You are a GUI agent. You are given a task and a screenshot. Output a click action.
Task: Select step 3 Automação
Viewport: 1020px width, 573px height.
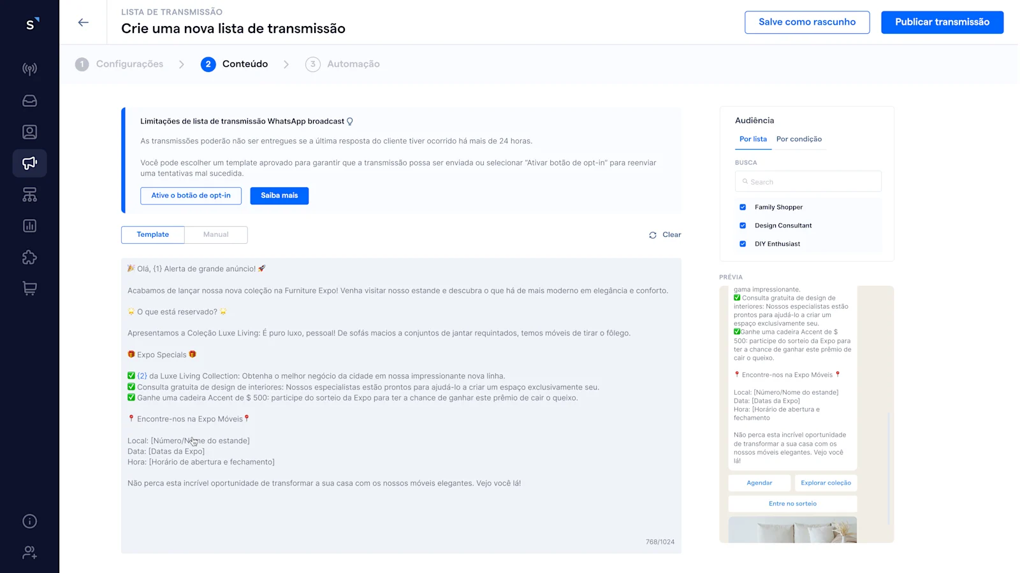point(353,64)
